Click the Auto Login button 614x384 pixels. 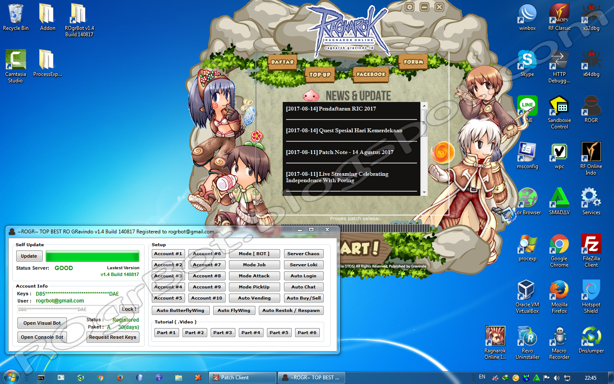point(303,276)
